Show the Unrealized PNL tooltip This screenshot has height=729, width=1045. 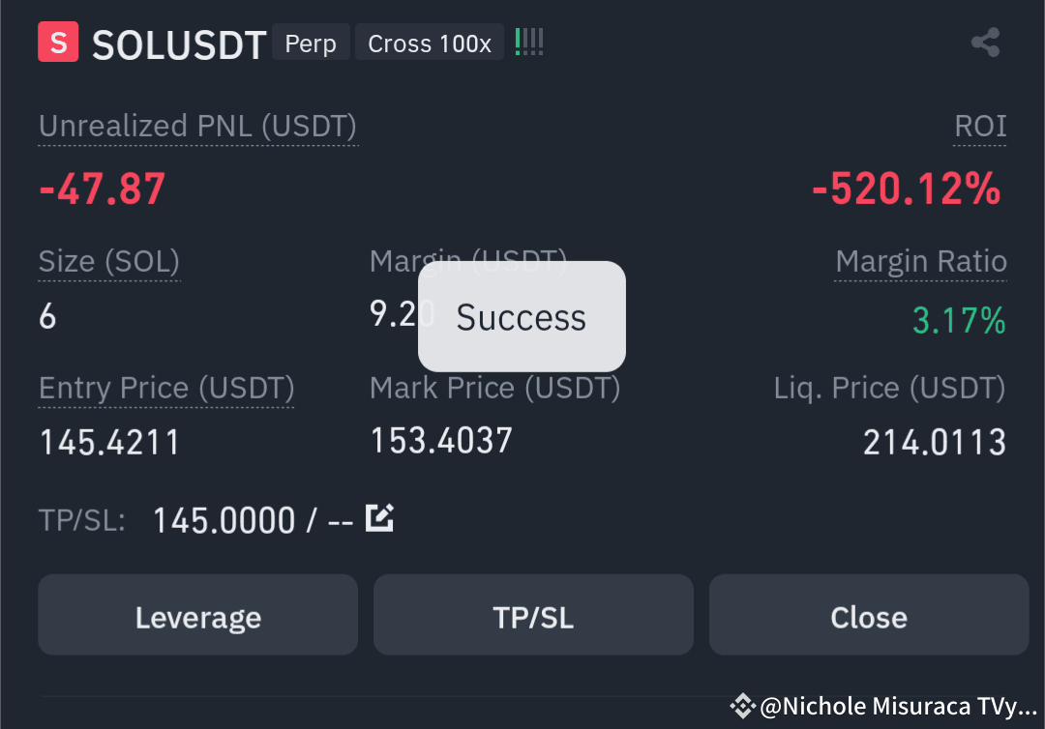(197, 126)
